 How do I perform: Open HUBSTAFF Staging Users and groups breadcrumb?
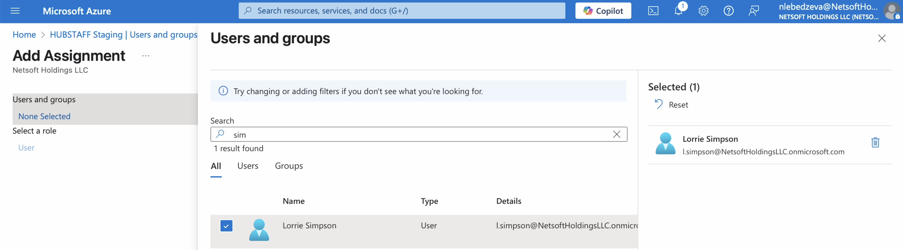coord(124,35)
